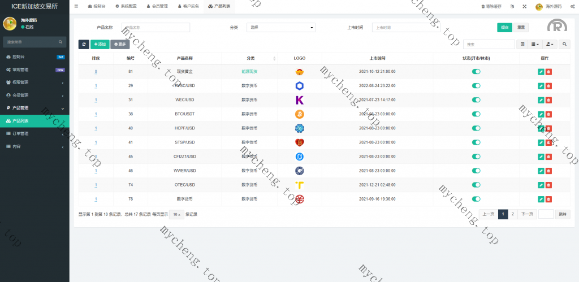Image resolution: width=579 pixels, height=282 pixels.
Task: Click the edit icon for 现货黄金 row
Action: click(x=541, y=72)
